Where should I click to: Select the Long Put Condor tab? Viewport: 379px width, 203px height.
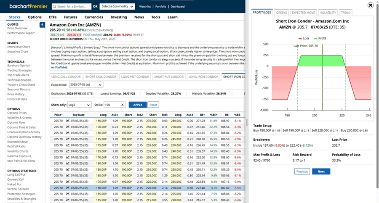[135, 77]
